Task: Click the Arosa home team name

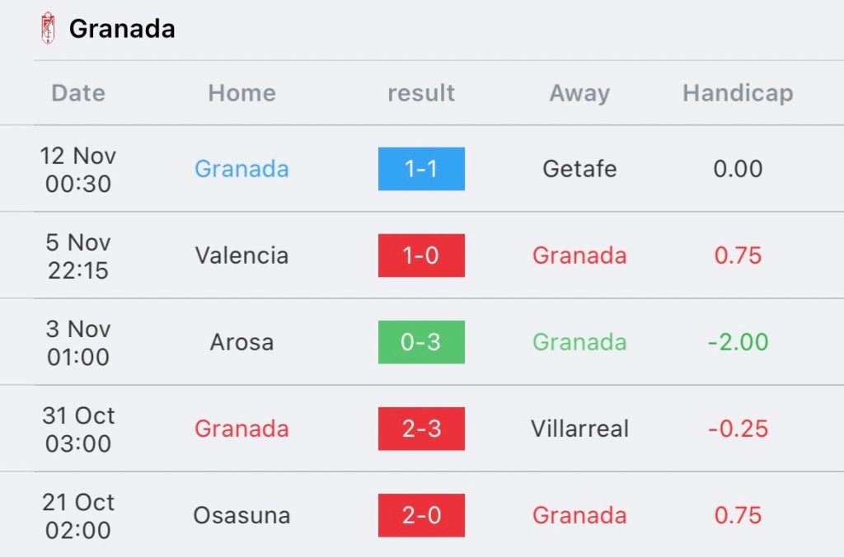Action: [241, 342]
